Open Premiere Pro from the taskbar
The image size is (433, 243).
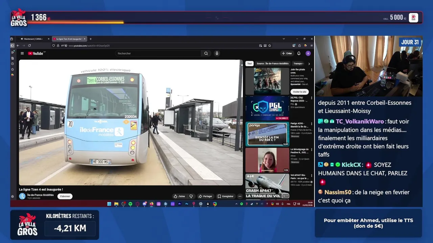(x=180, y=204)
